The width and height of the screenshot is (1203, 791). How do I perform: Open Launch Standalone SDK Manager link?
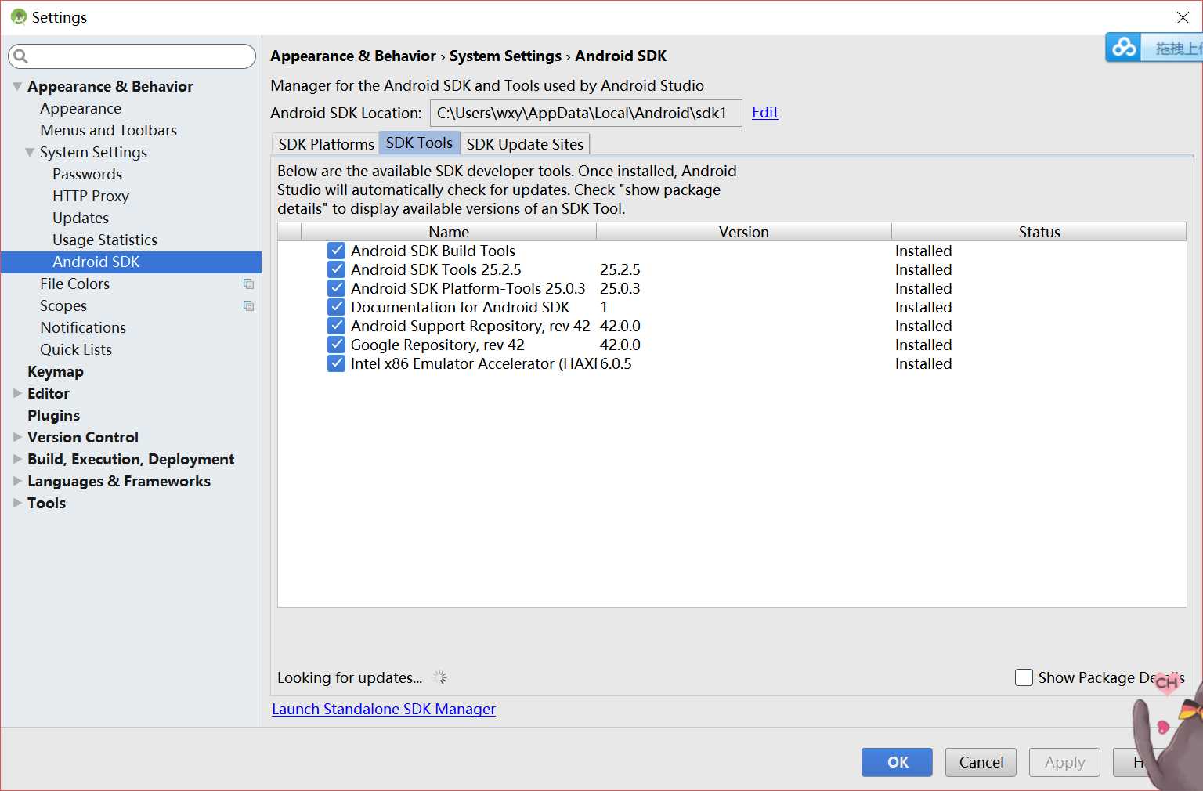tap(384, 709)
